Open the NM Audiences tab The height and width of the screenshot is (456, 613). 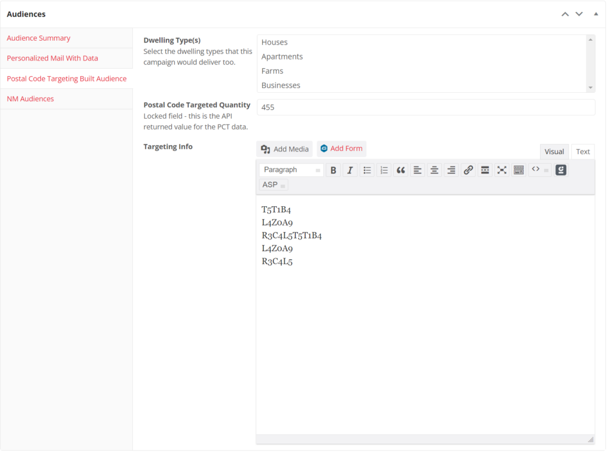[x=31, y=99]
